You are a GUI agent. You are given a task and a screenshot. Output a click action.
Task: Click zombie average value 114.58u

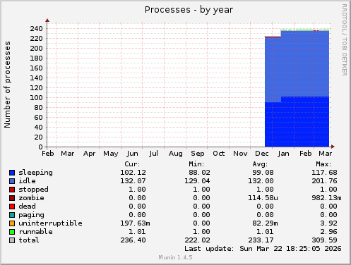263,198
